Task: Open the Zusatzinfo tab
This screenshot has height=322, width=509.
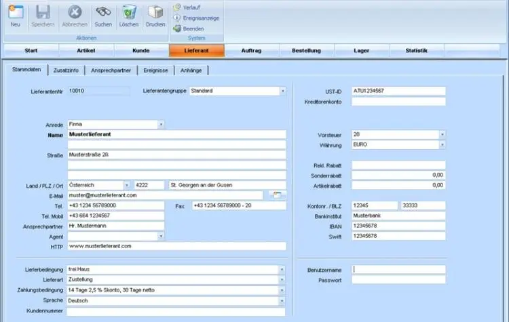Action: (66, 70)
